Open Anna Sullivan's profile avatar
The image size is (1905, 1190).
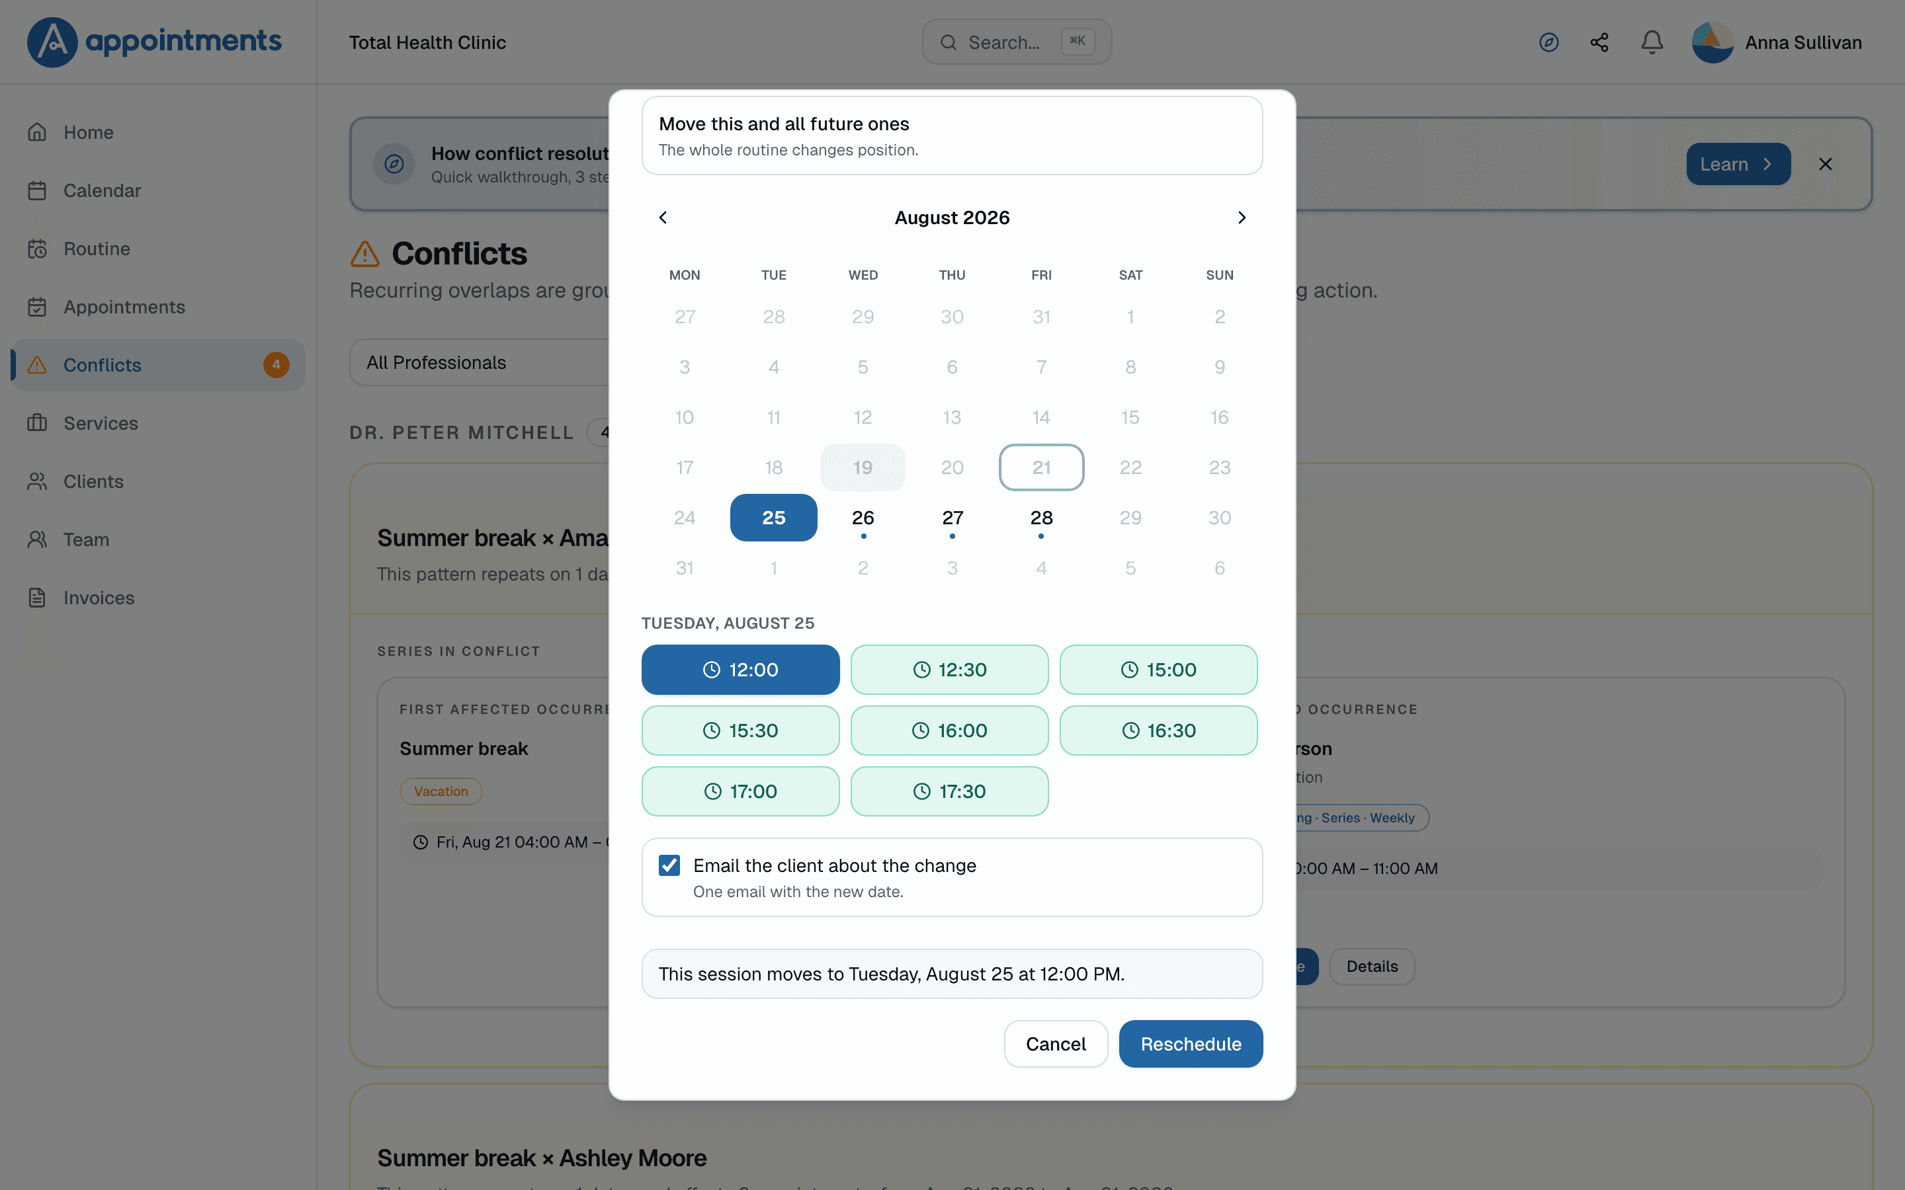(x=1712, y=42)
